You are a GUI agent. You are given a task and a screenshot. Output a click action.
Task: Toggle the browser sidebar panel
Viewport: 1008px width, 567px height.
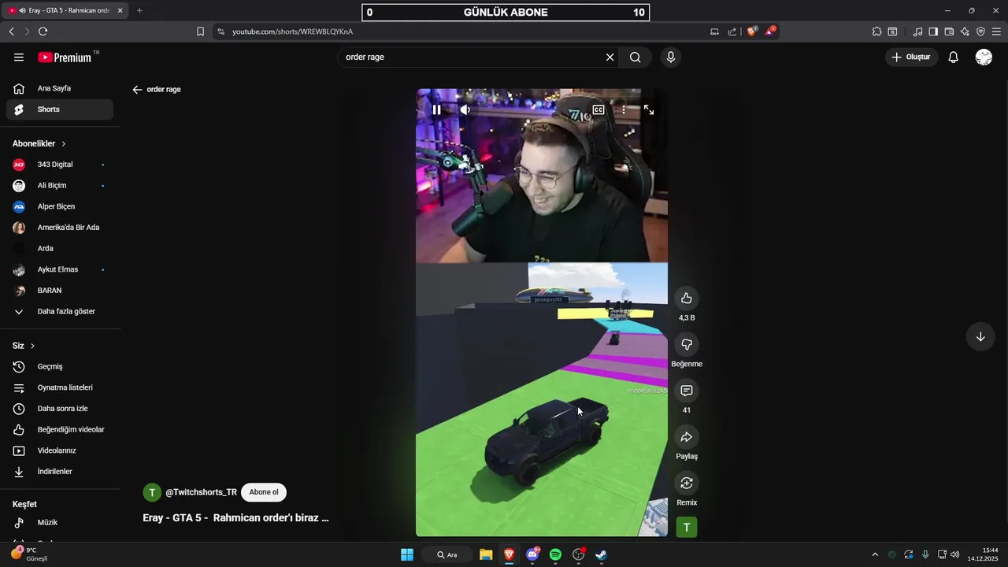click(933, 31)
